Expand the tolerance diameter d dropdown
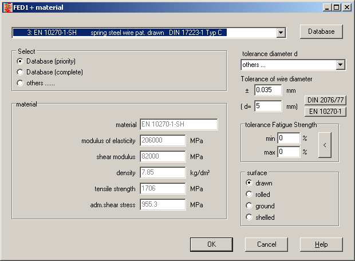The height and width of the screenshot is (261, 355). 341,65
